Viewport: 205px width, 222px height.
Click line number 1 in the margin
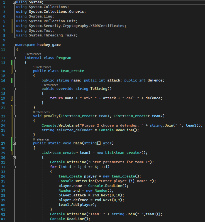click(x=4, y=3)
